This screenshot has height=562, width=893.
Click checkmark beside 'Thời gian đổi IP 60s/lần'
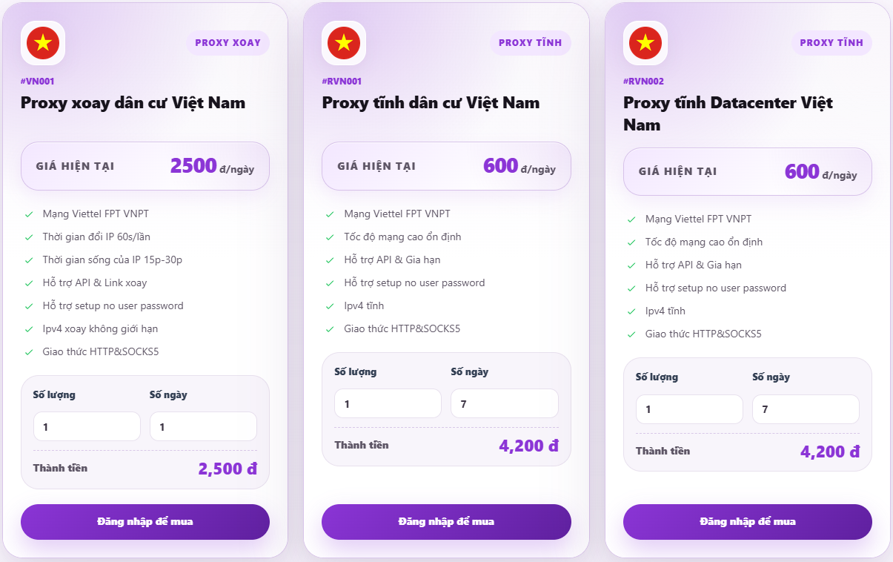[x=29, y=237]
